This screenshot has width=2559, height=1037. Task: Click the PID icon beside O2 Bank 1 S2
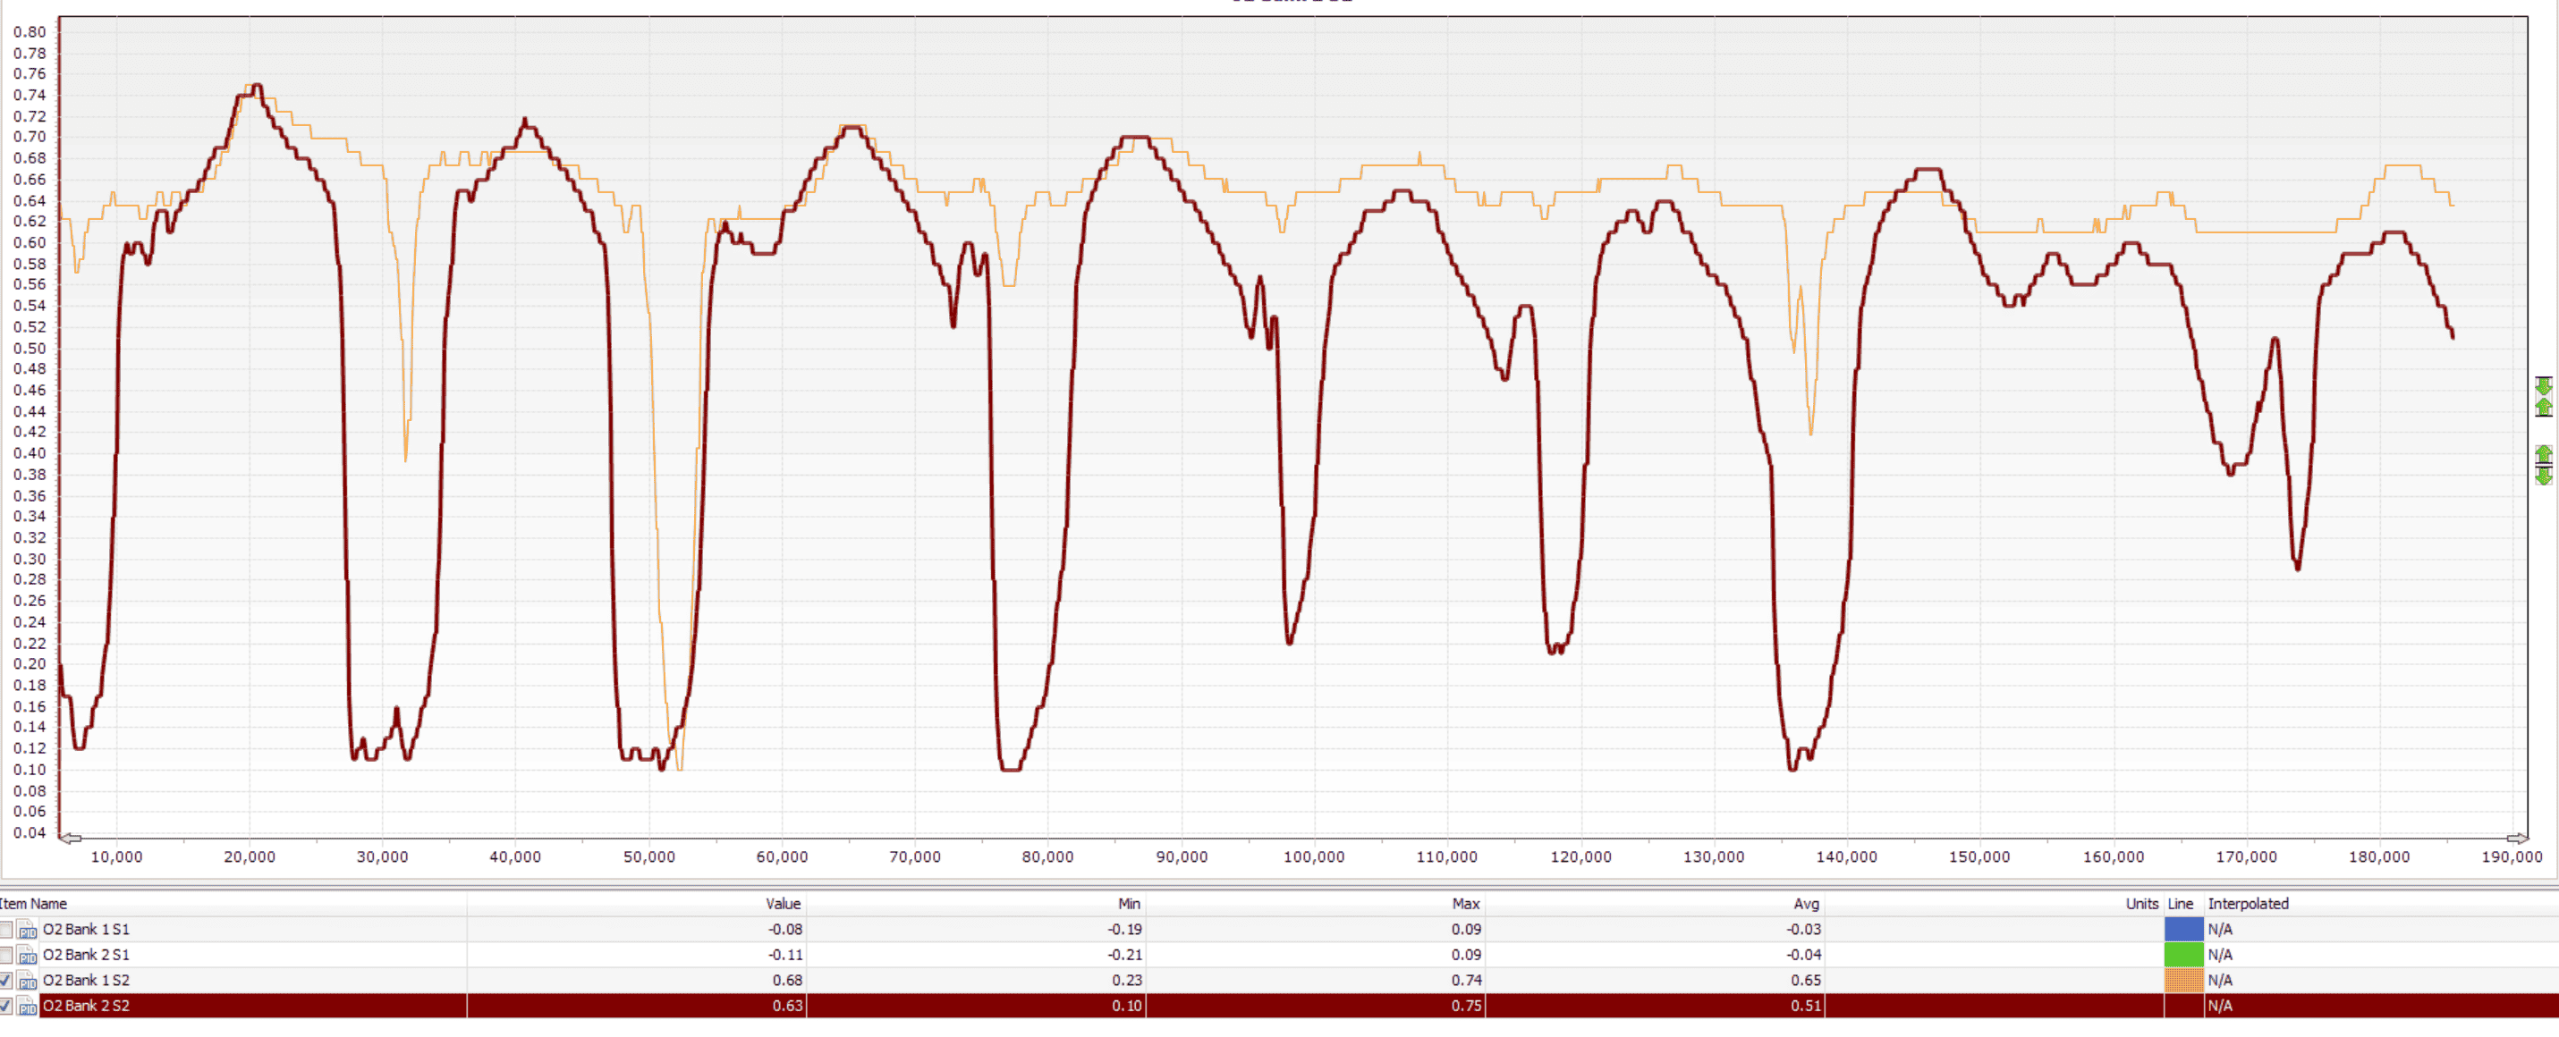point(27,981)
